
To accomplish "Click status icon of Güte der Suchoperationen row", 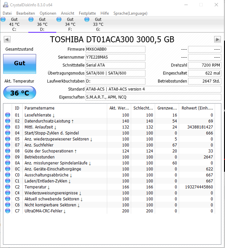I will tap(8, 151).
